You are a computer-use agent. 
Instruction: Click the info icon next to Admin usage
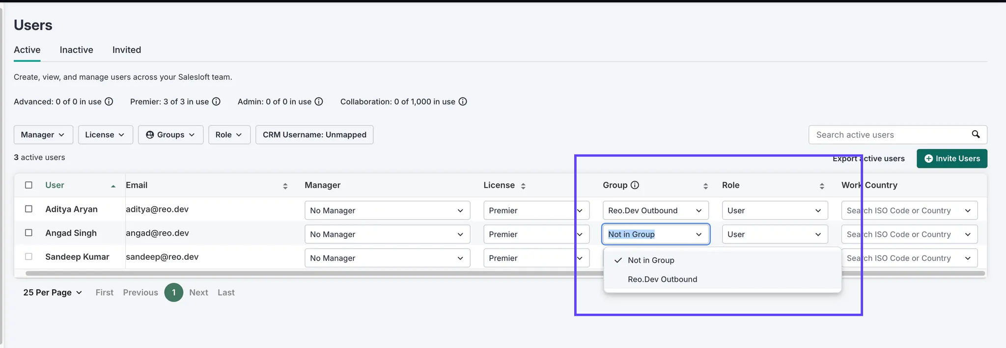(x=319, y=101)
